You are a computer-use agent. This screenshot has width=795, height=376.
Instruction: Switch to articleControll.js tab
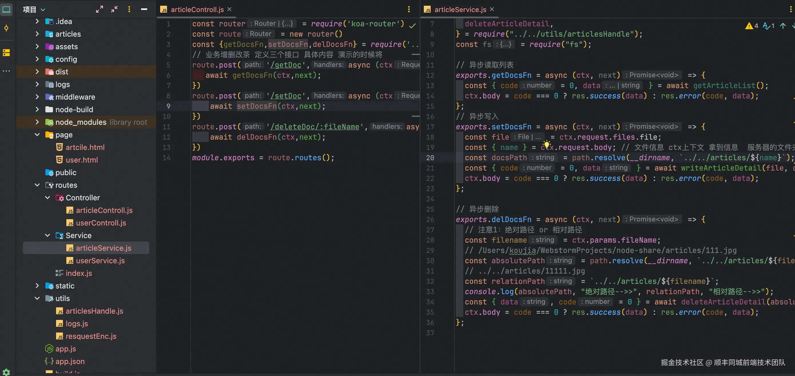click(197, 9)
